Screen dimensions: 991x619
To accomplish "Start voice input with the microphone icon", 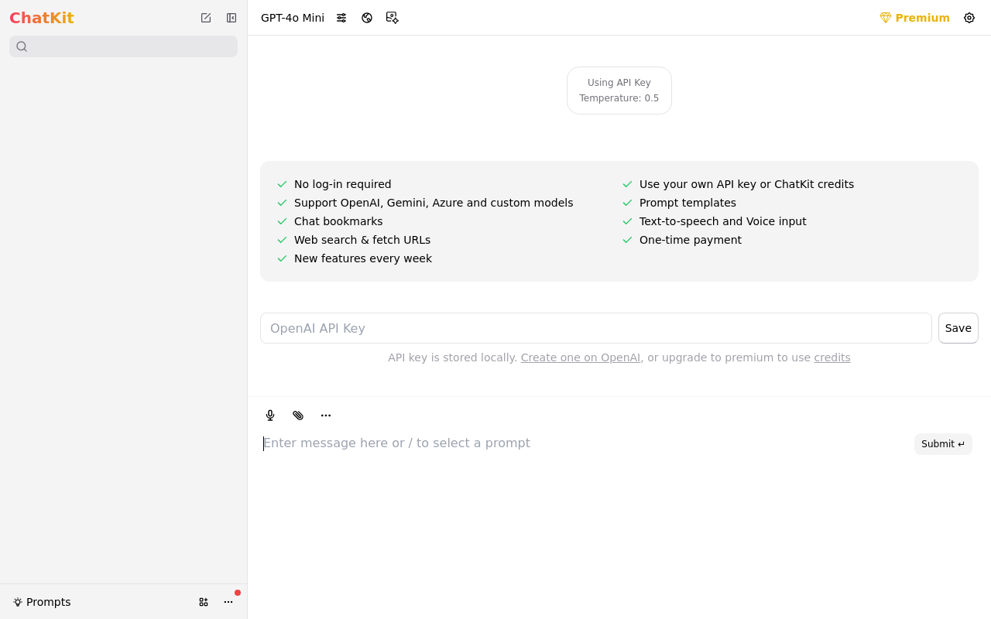I will coord(270,416).
